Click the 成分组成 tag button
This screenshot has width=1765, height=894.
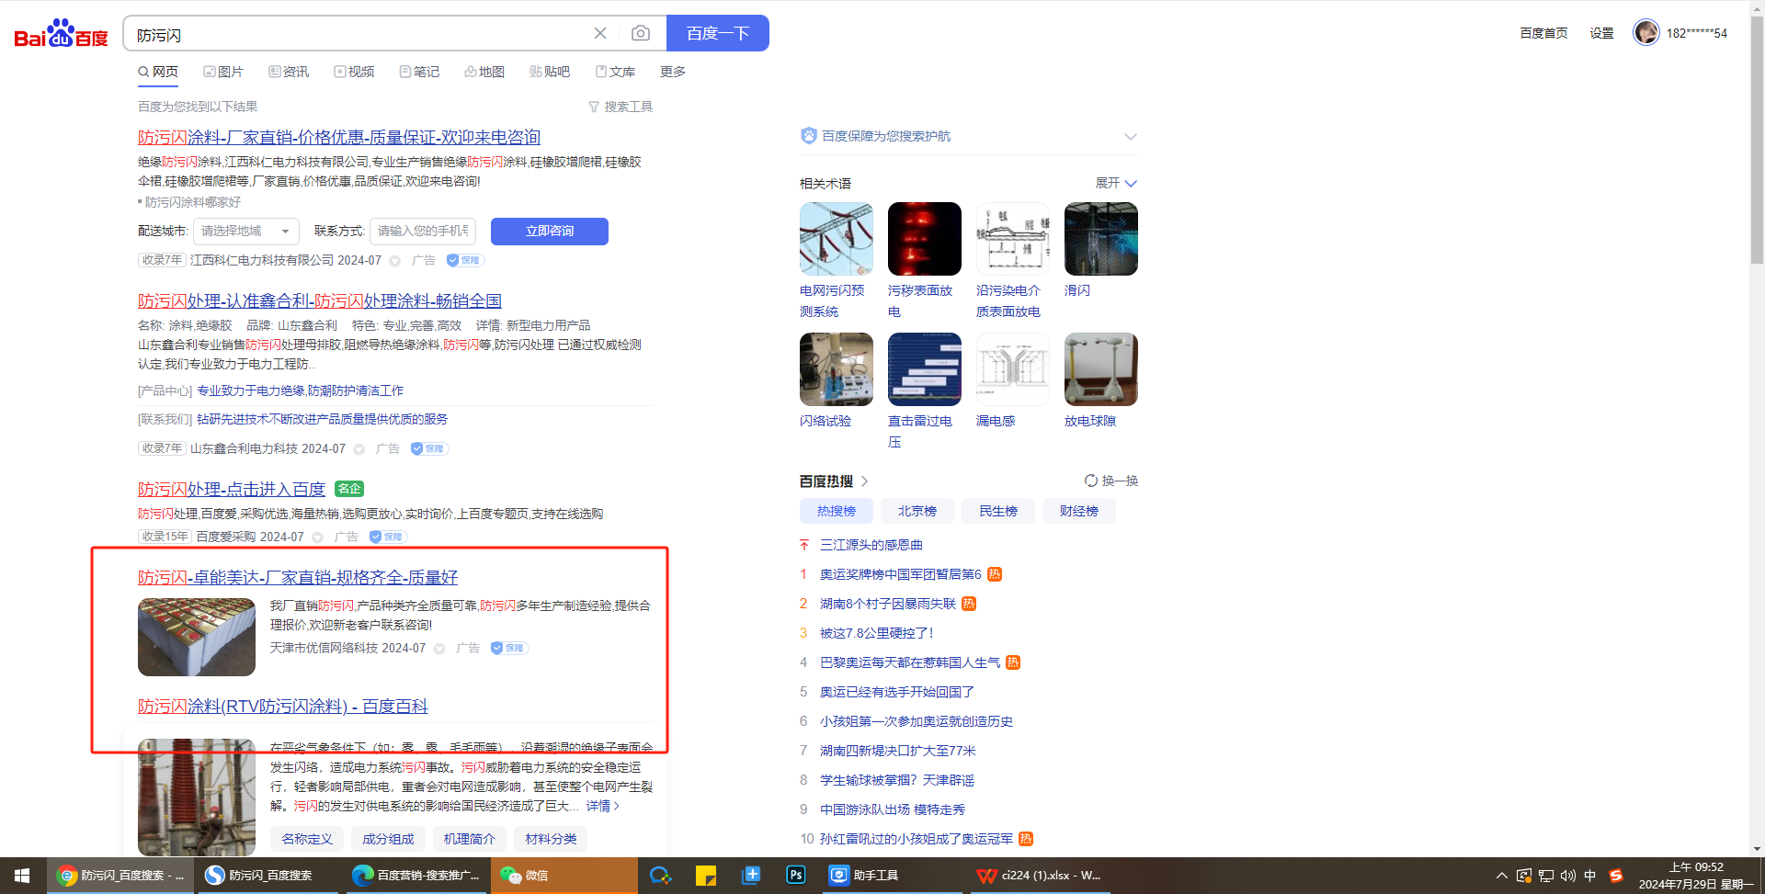point(388,839)
